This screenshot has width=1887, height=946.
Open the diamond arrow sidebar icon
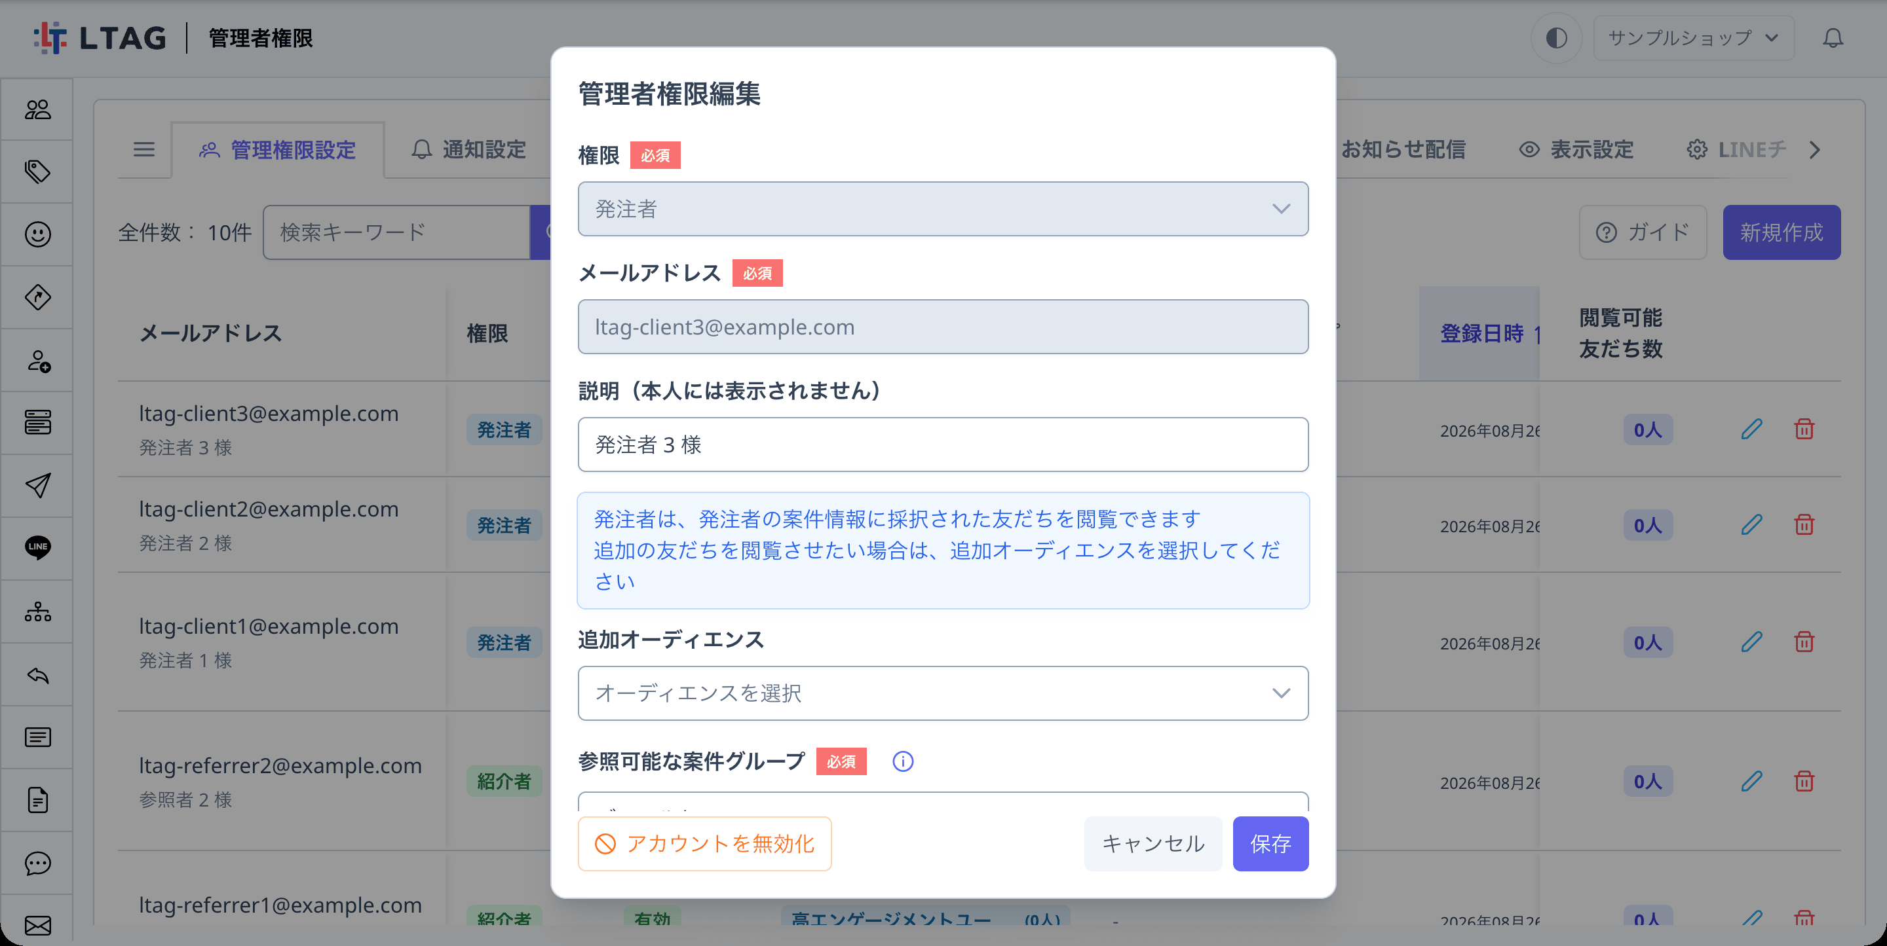37,297
